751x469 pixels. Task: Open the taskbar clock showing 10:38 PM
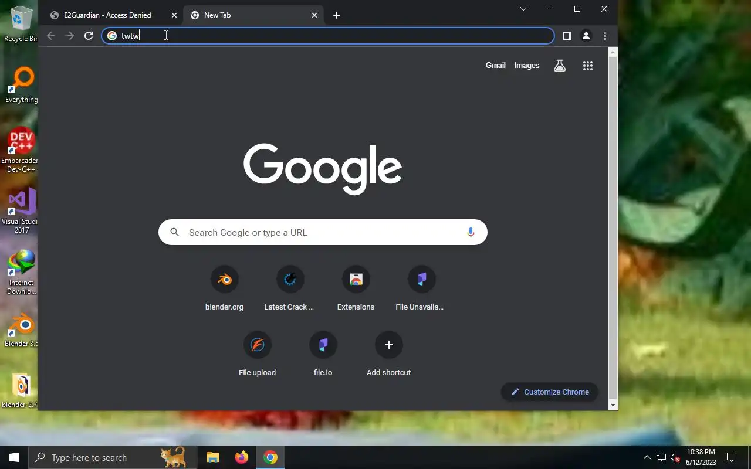pos(701,457)
